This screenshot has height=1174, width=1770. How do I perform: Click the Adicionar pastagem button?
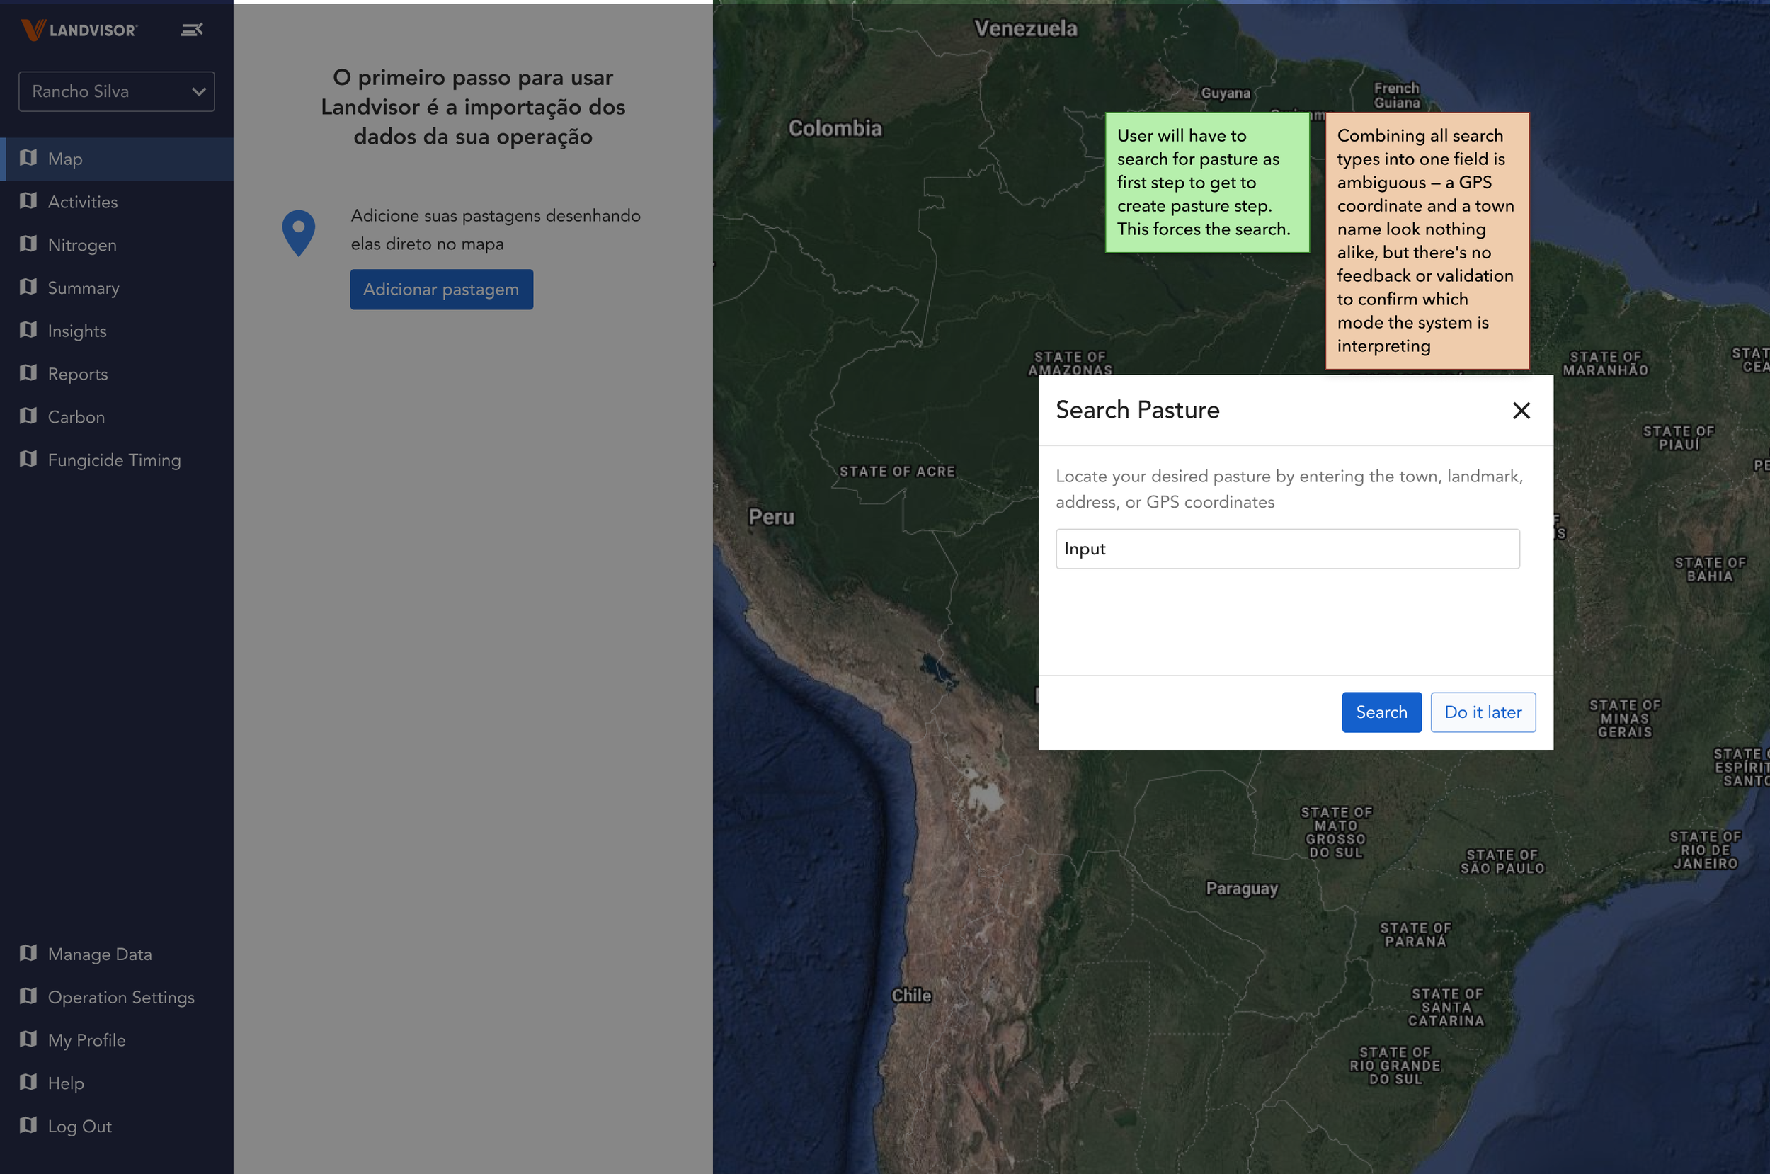point(441,289)
